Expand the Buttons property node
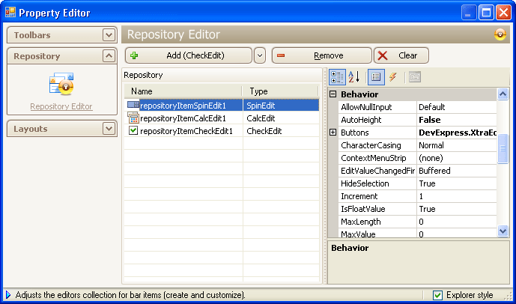This screenshot has height=304, width=516. tap(333, 133)
